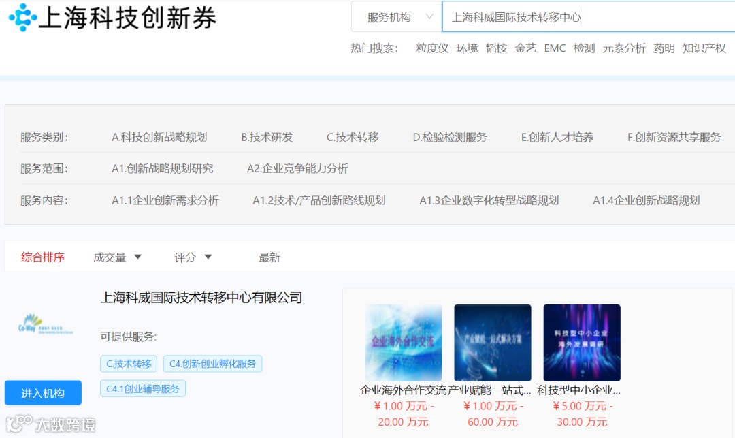Sort results by 综合排序
This screenshot has width=735, height=438.
point(43,257)
